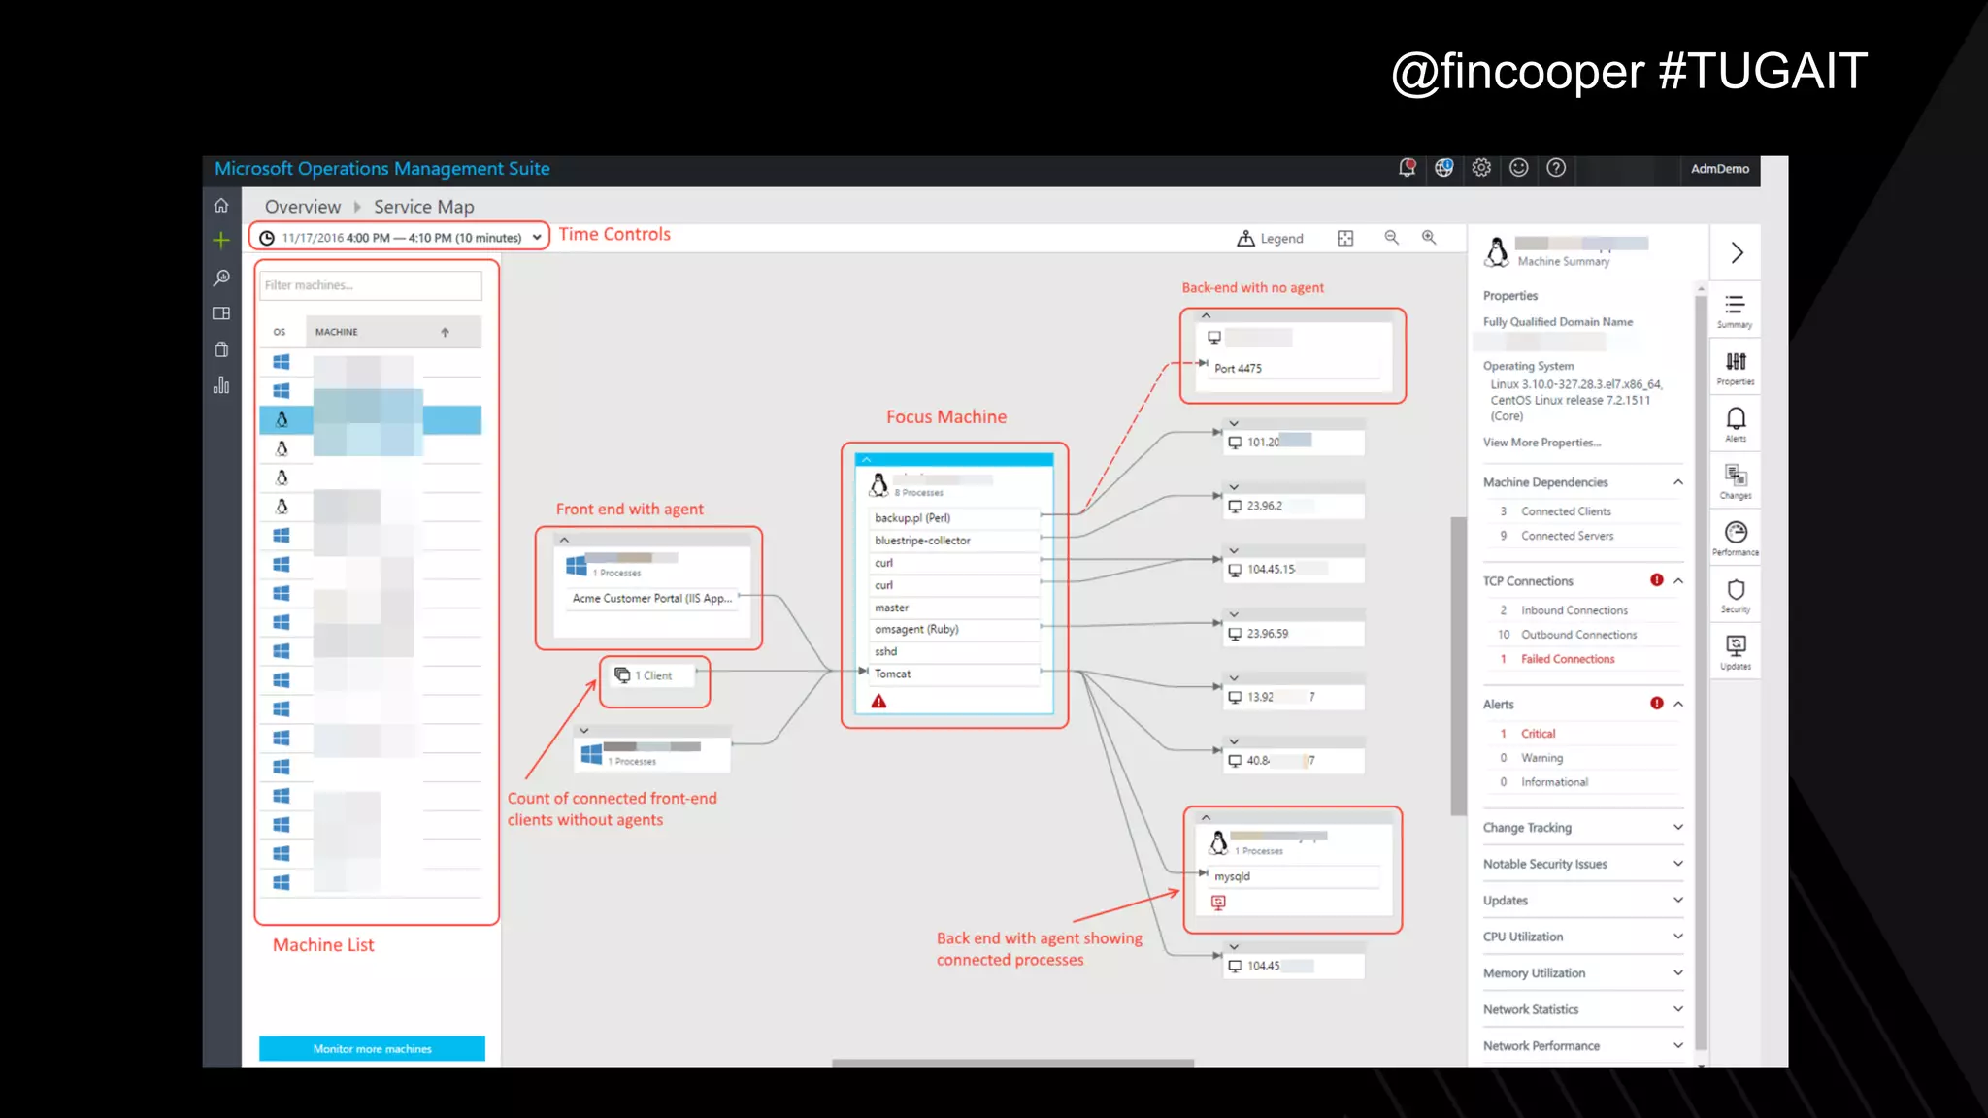Open the Performance pane icon
The image size is (1988, 1118).
[1736, 539]
